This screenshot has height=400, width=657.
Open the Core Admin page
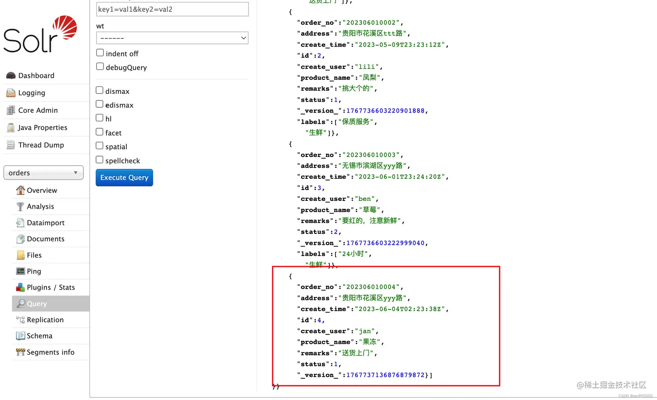38,110
